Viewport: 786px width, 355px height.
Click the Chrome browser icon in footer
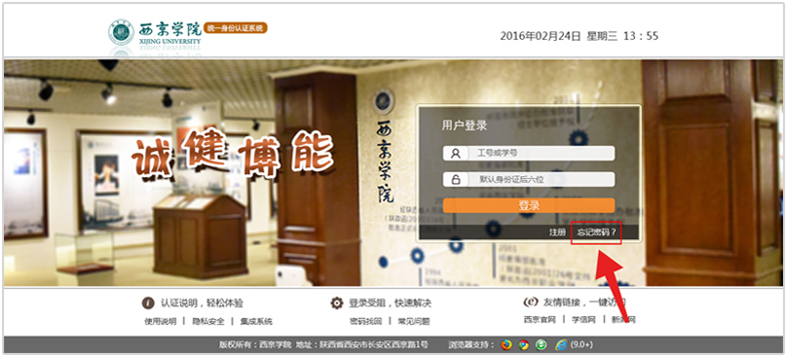[x=524, y=344]
